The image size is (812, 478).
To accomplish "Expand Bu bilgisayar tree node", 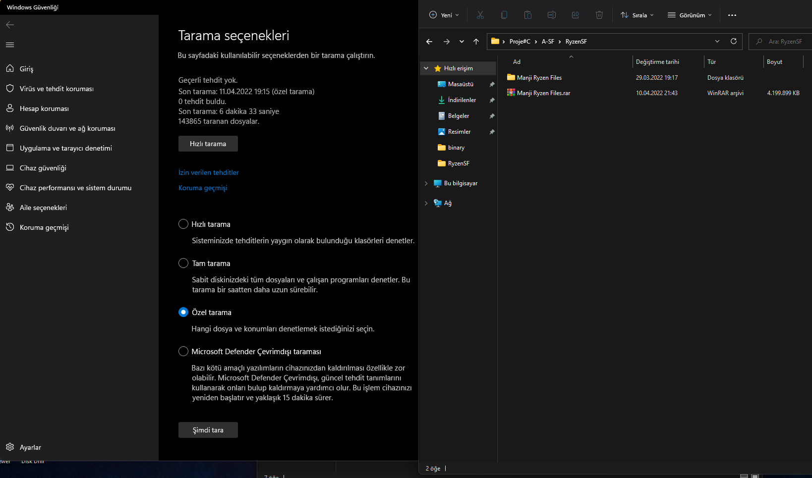I will coord(426,183).
